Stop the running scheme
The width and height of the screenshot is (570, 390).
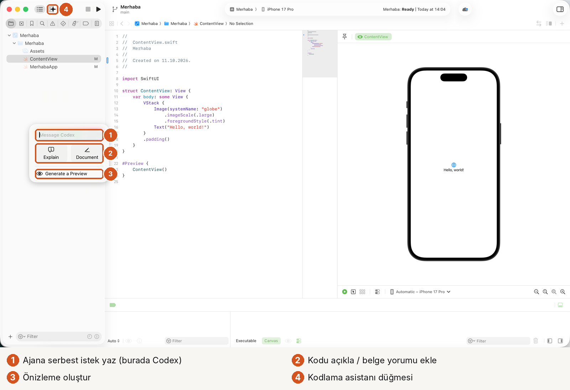click(88, 9)
